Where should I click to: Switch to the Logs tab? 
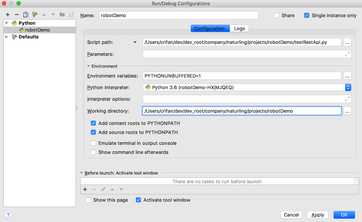point(239,28)
